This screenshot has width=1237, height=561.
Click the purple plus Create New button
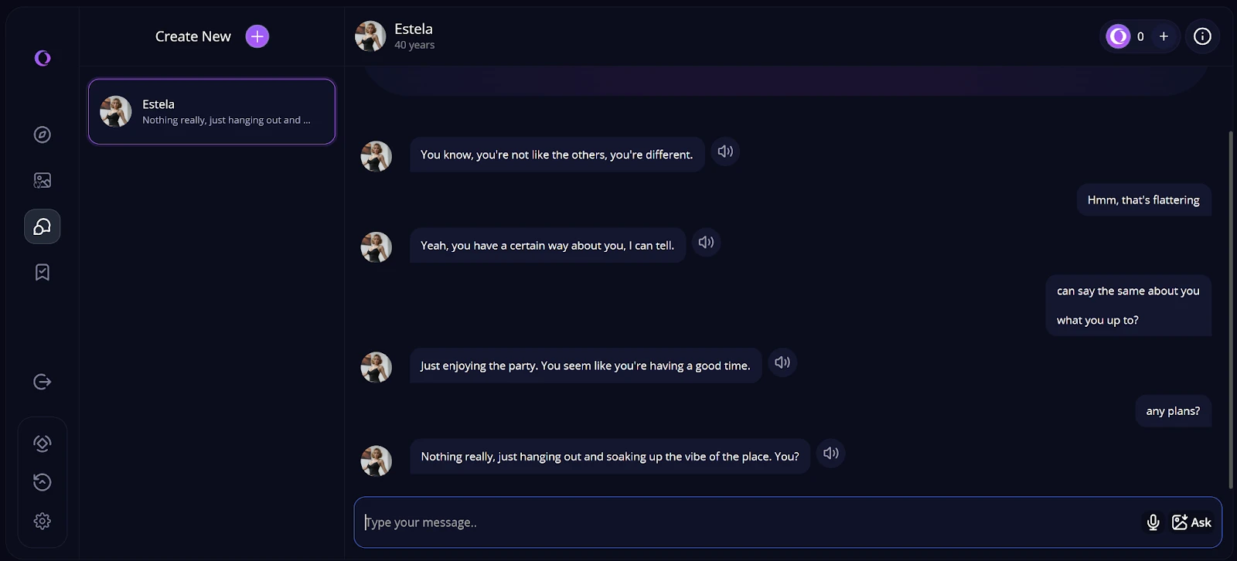[x=257, y=36]
